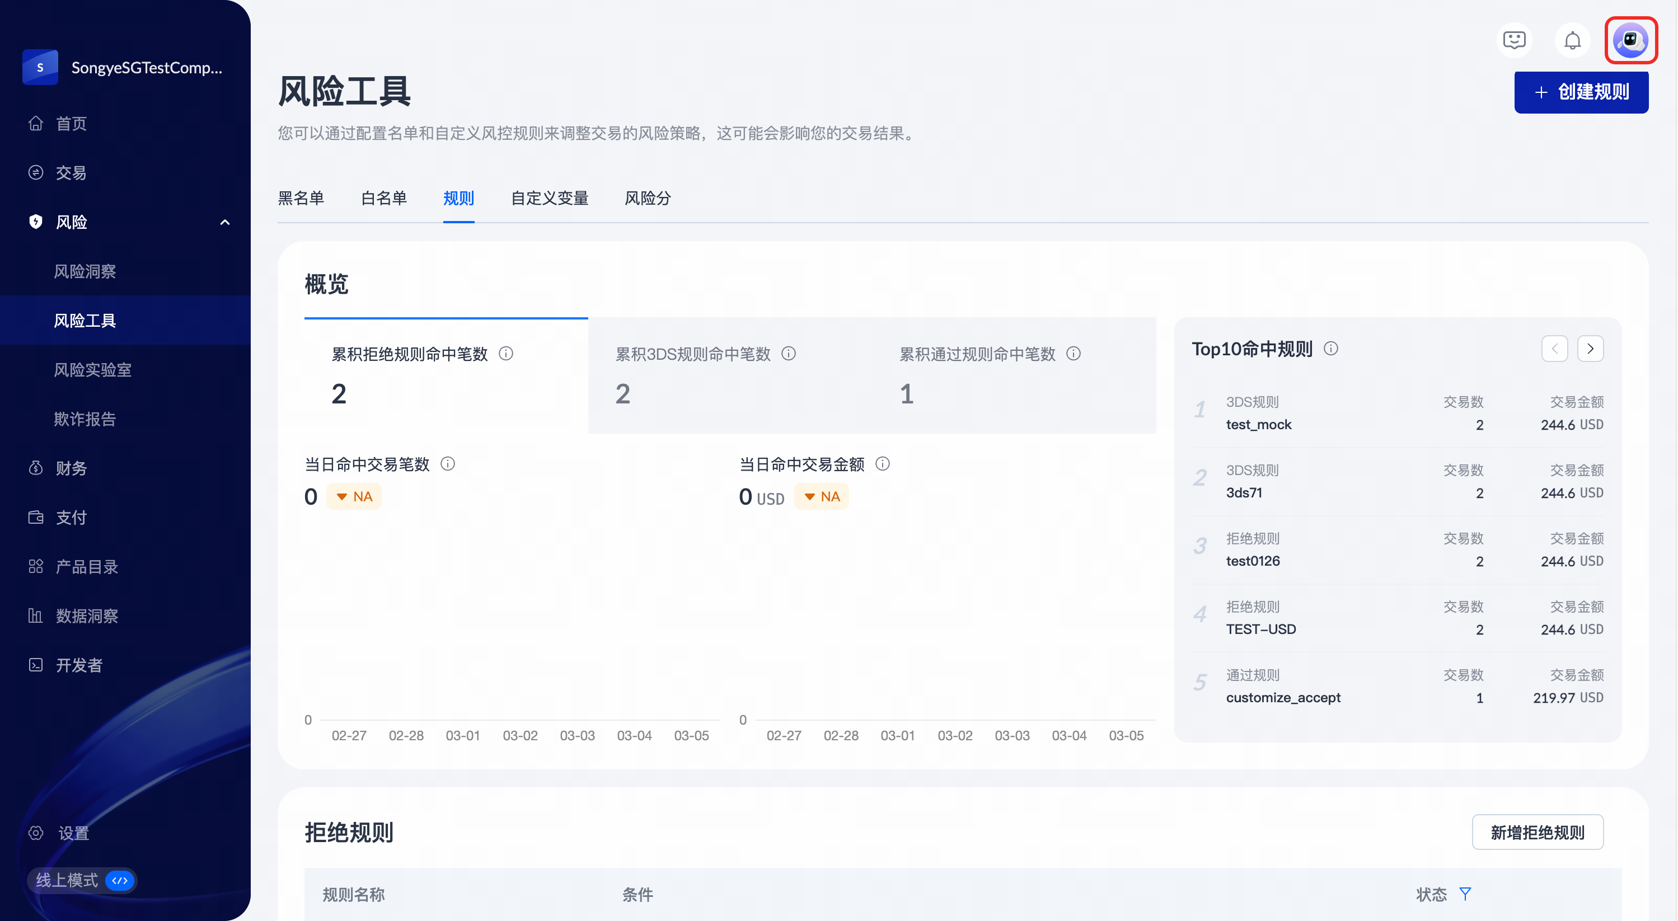Go to next page of Top10 rules
Viewport: 1678px width, 921px height.
point(1590,349)
